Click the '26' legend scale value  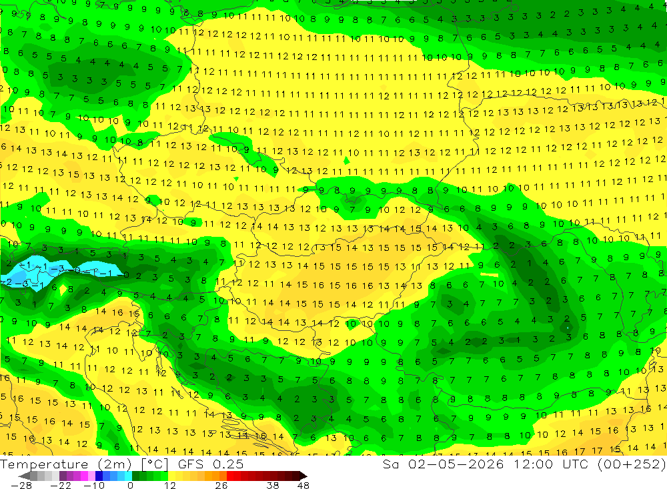pyautogui.click(x=221, y=486)
